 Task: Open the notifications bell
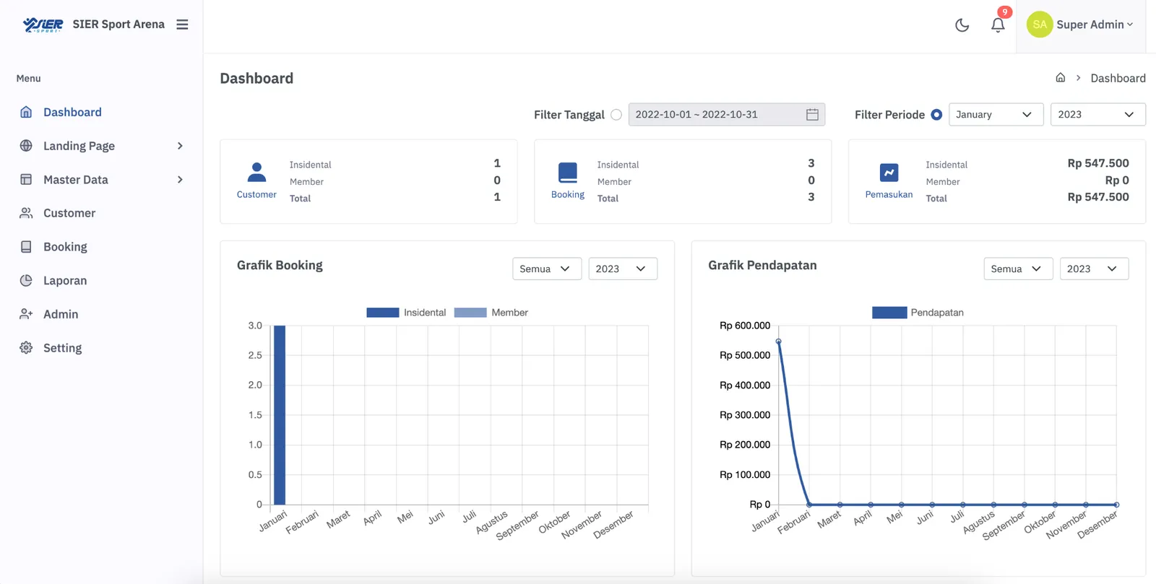pyautogui.click(x=998, y=25)
